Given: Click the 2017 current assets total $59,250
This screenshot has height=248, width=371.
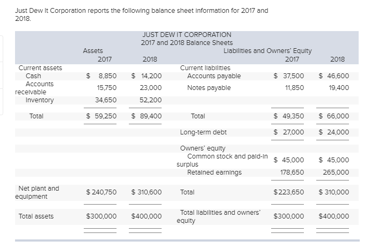Looking at the screenshot, I should pyautogui.click(x=101, y=116).
